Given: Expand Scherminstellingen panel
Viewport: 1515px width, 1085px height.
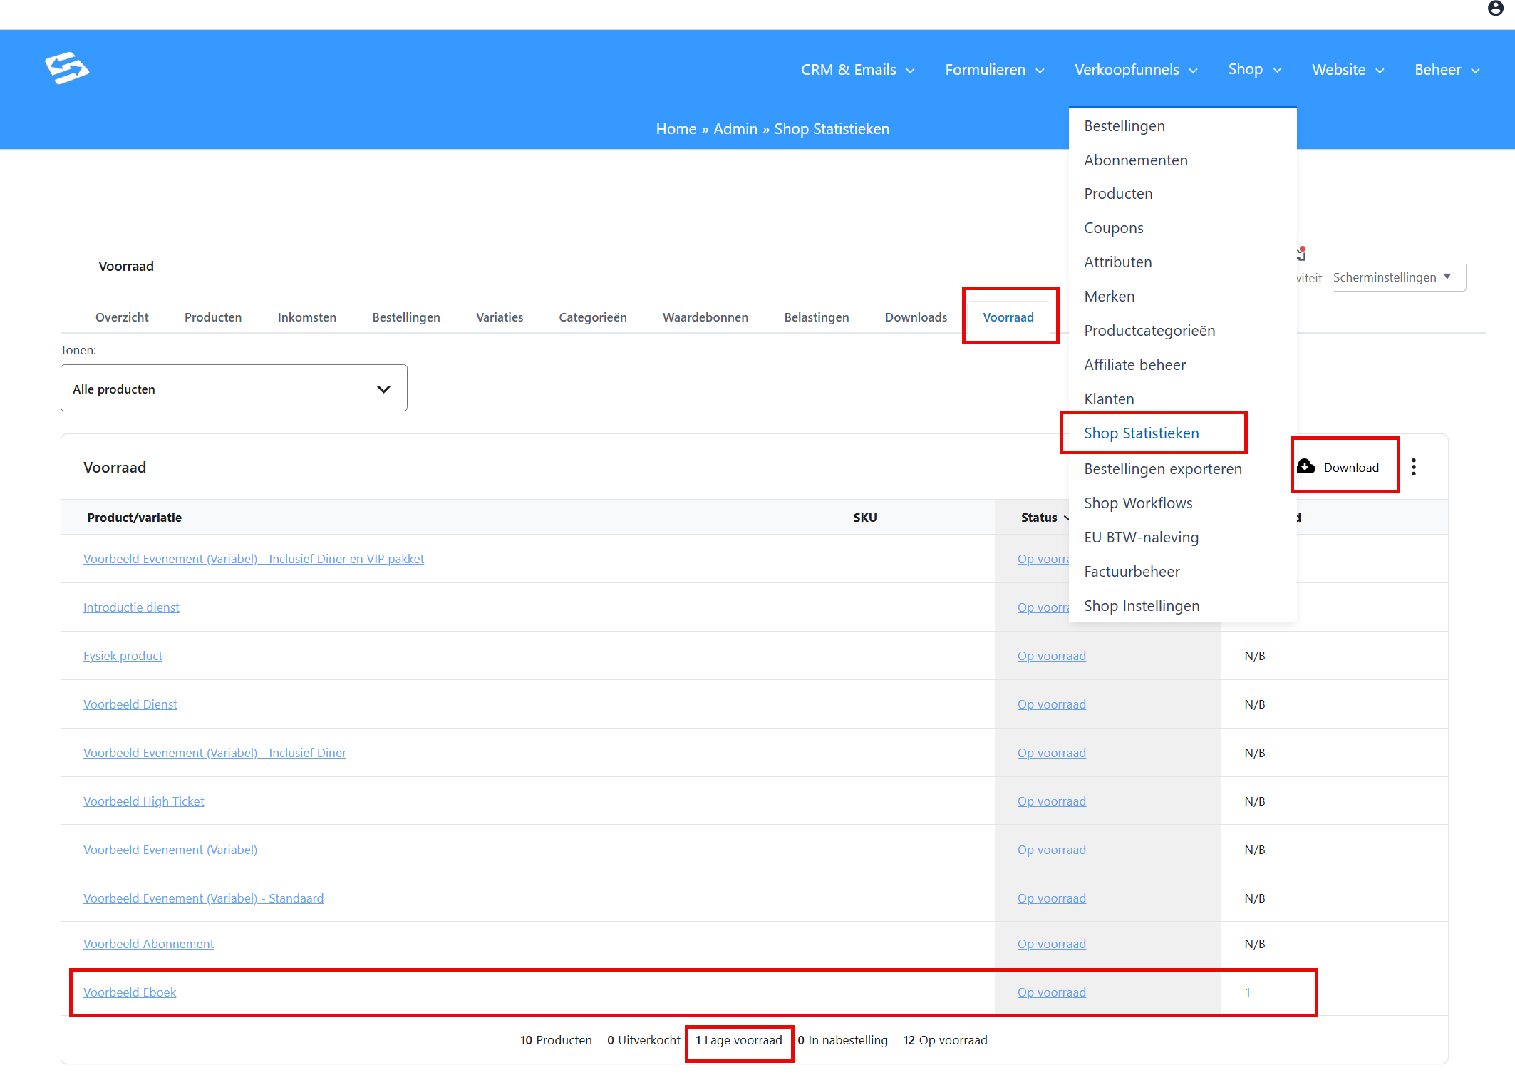Looking at the screenshot, I should [x=1392, y=277].
